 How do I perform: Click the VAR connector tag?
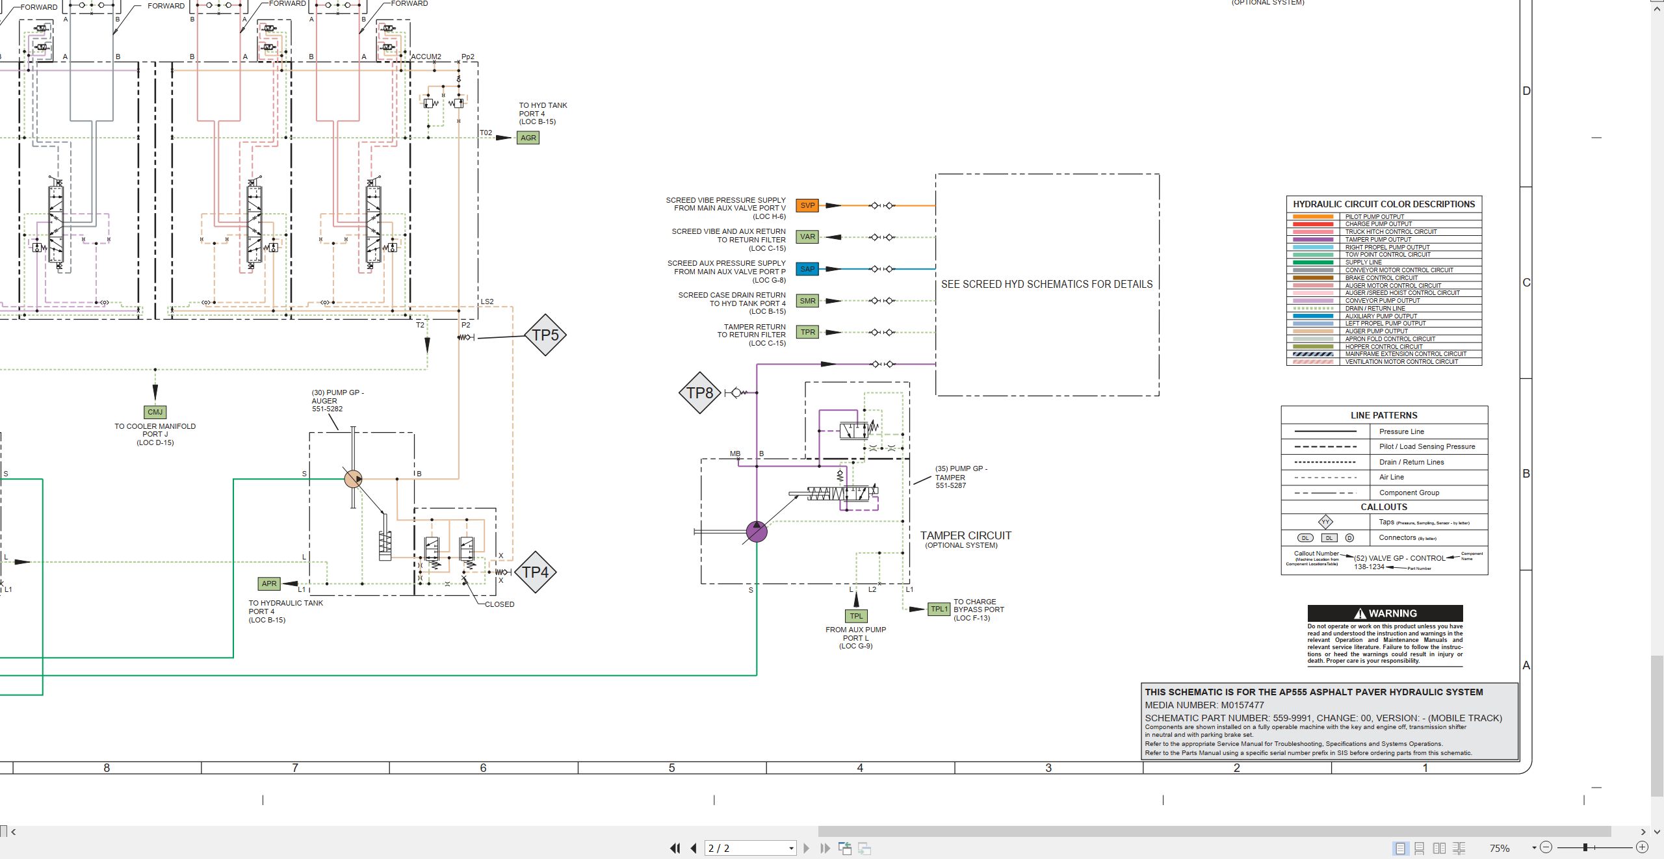[x=807, y=237]
